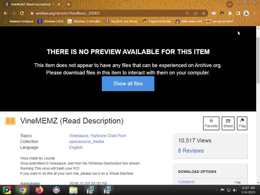Click the browser forward arrow
Screen dimensions: 260x195
point(14,13)
